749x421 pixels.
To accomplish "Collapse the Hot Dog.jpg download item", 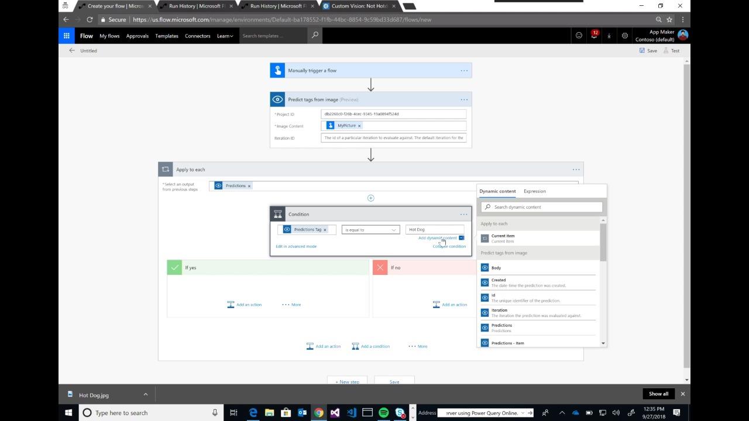I will coord(146,395).
